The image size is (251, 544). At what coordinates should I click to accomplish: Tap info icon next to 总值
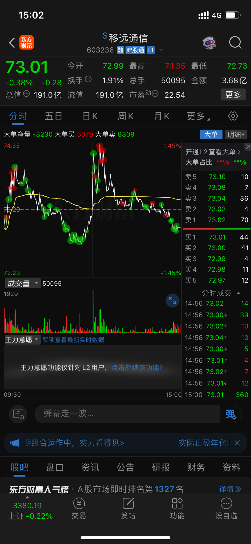(26, 93)
